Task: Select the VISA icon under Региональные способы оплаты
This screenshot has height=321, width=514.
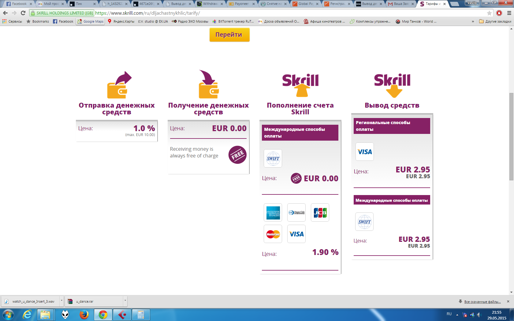Action: coord(365,152)
